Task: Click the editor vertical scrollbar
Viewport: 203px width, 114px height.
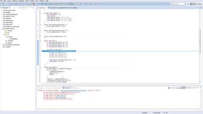Action: tap(200, 41)
